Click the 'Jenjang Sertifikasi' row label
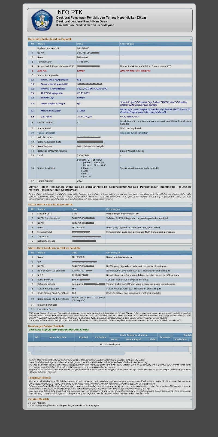This screenshot has width=218, height=437. point(47,305)
